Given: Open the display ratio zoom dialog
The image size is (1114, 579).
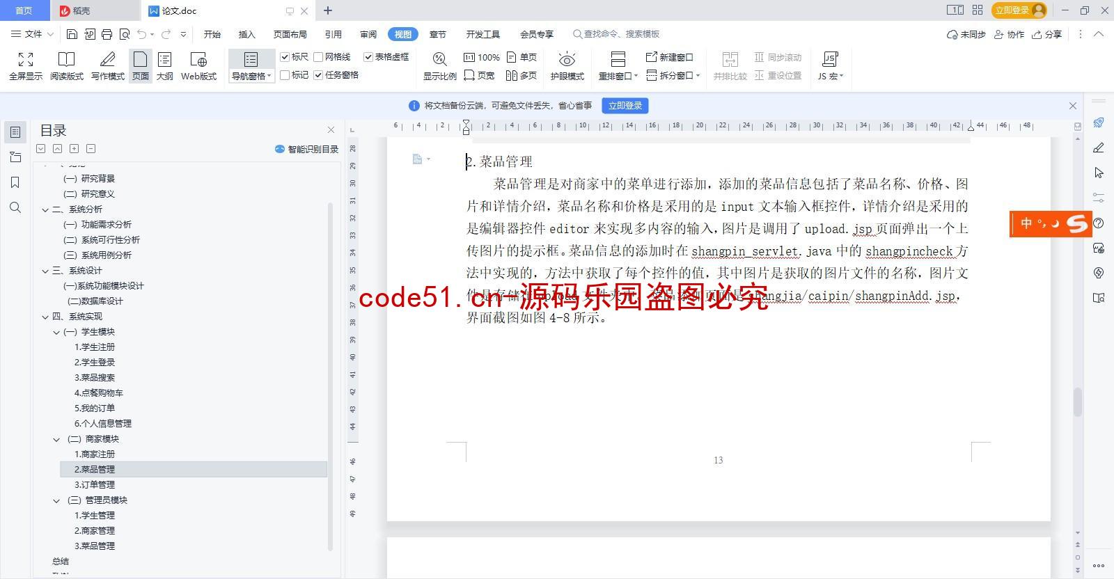Looking at the screenshot, I should tap(440, 66).
